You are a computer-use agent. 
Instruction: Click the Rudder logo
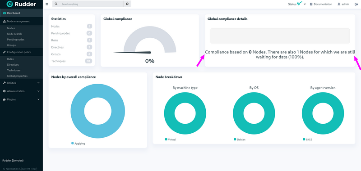pyautogui.click(x=21, y=4)
